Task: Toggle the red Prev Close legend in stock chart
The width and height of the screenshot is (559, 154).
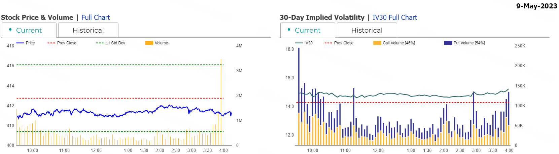Action: pos(51,43)
